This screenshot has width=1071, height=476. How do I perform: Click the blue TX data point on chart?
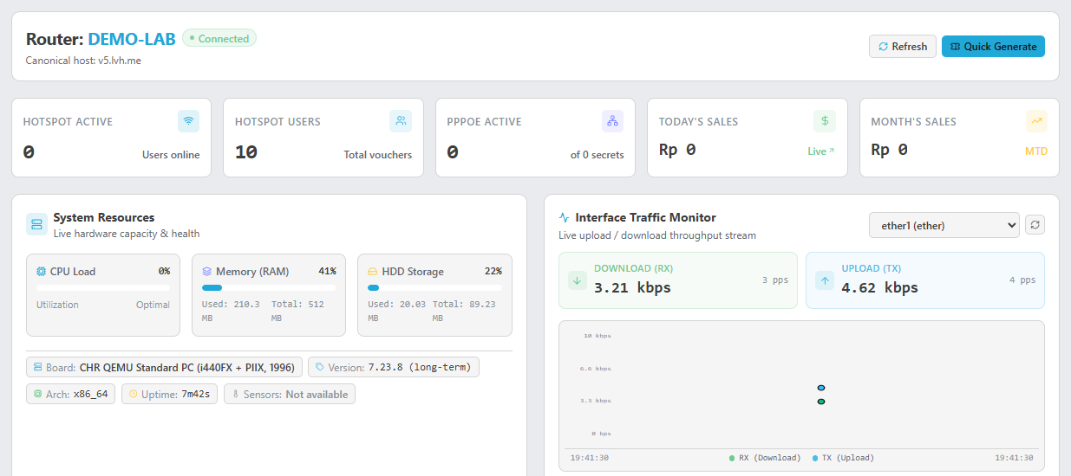pyautogui.click(x=820, y=388)
